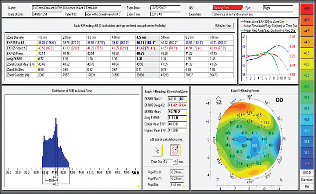Decrease Zone Dia with the down arrow
Image resolution: width=316 pixels, height=194 pixels.
(x=176, y=163)
